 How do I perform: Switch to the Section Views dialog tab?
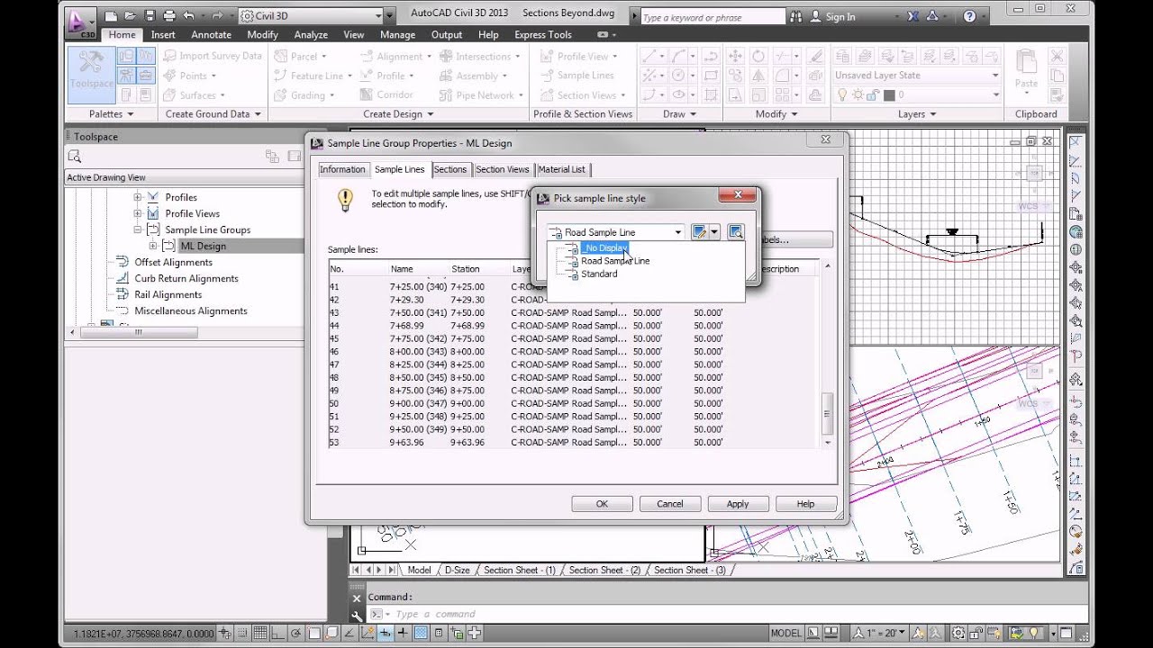pos(502,169)
